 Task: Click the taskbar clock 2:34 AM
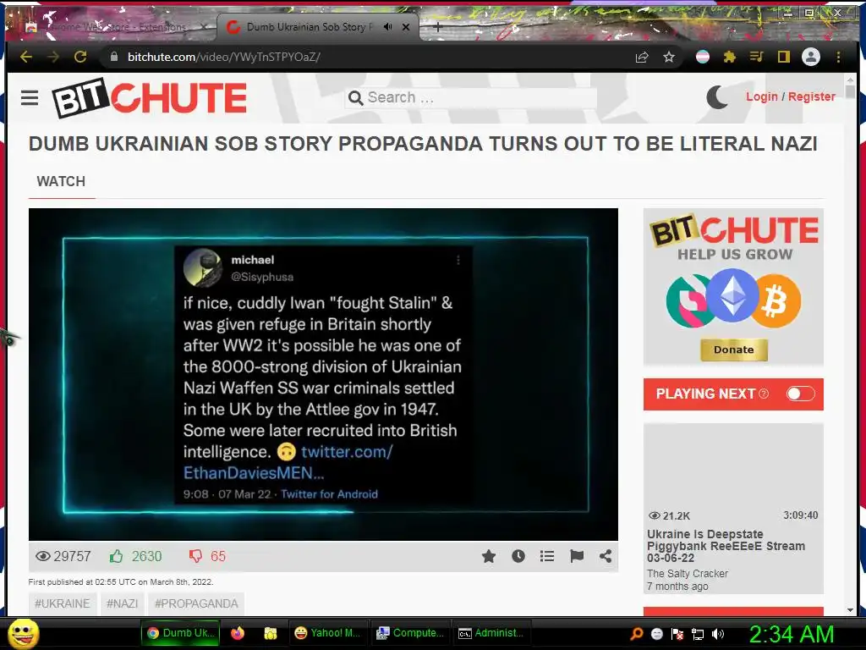[791, 634]
